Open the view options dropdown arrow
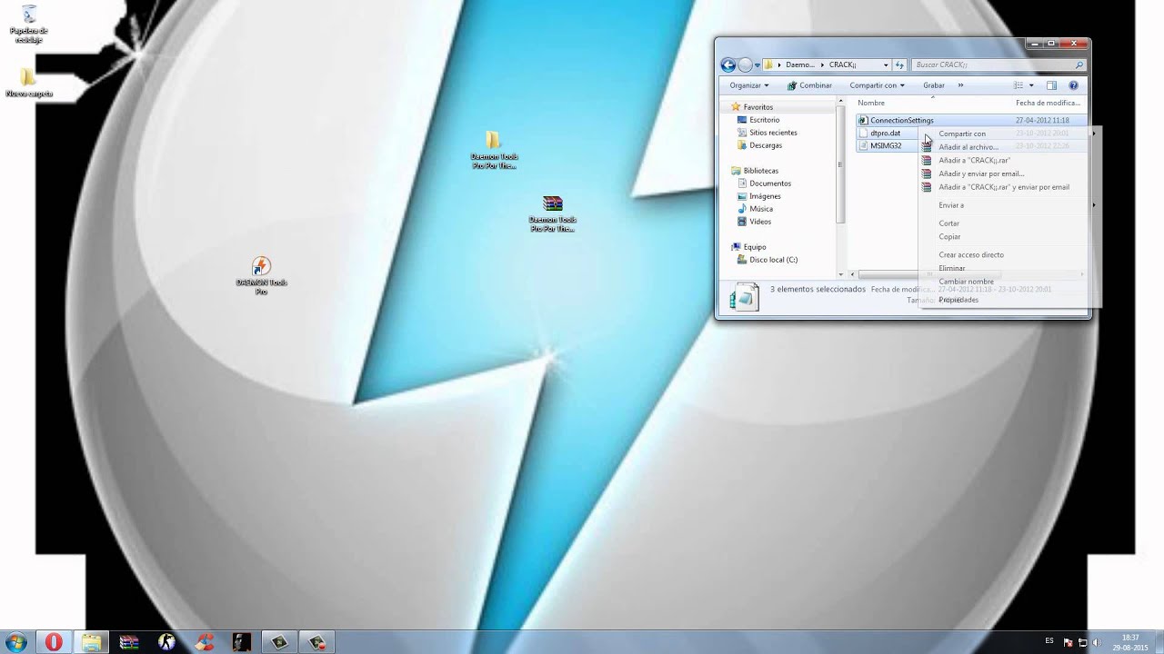The width and height of the screenshot is (1164, 654). (x=1031, y=85)
